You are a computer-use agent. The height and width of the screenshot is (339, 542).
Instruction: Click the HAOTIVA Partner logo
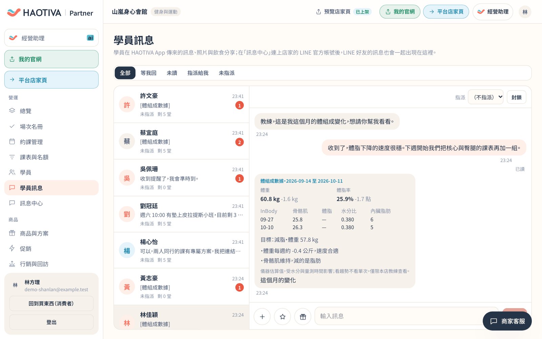(x=50, y=13)
